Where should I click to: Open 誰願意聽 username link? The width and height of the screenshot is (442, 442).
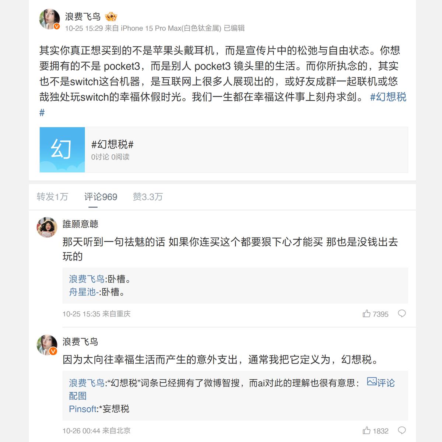[80, 224]
